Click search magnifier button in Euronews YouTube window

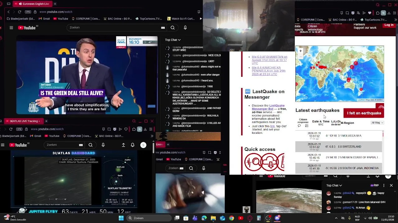173,28
